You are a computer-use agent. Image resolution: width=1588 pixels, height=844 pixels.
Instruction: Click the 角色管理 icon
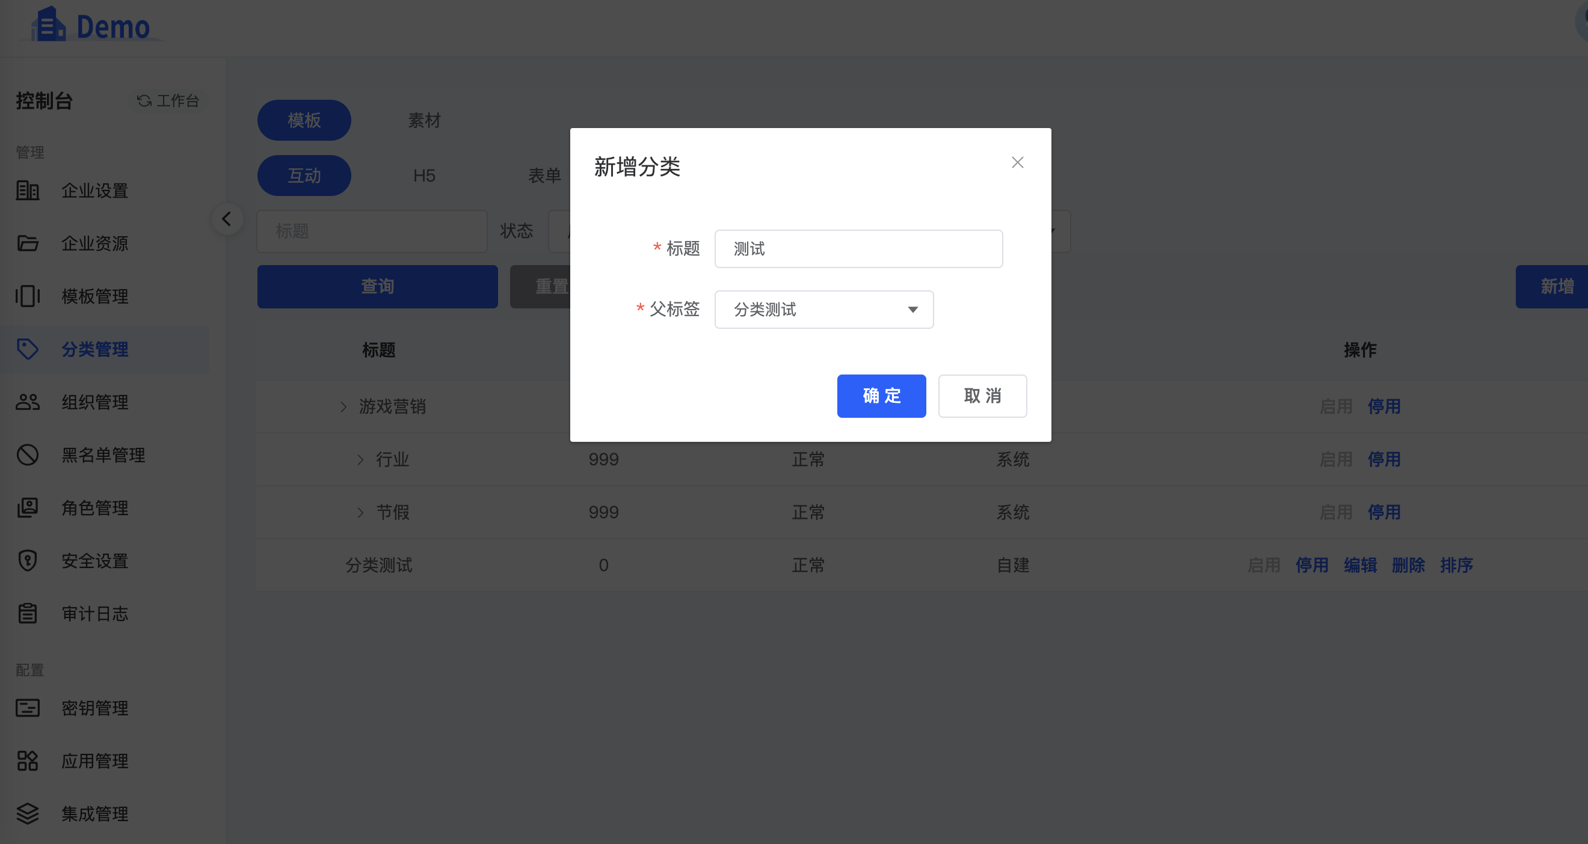(28, 507)
